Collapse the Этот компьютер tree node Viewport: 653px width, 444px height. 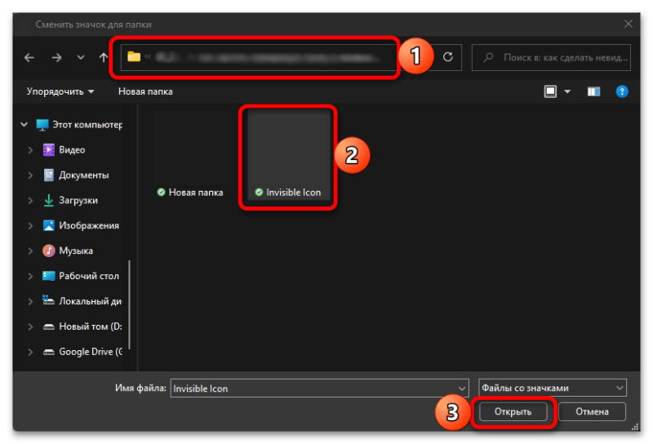click(x=22, y=125)
